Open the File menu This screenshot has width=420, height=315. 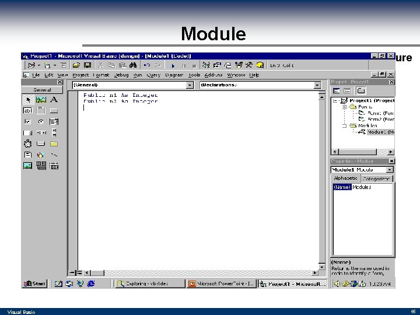(36, 75)
